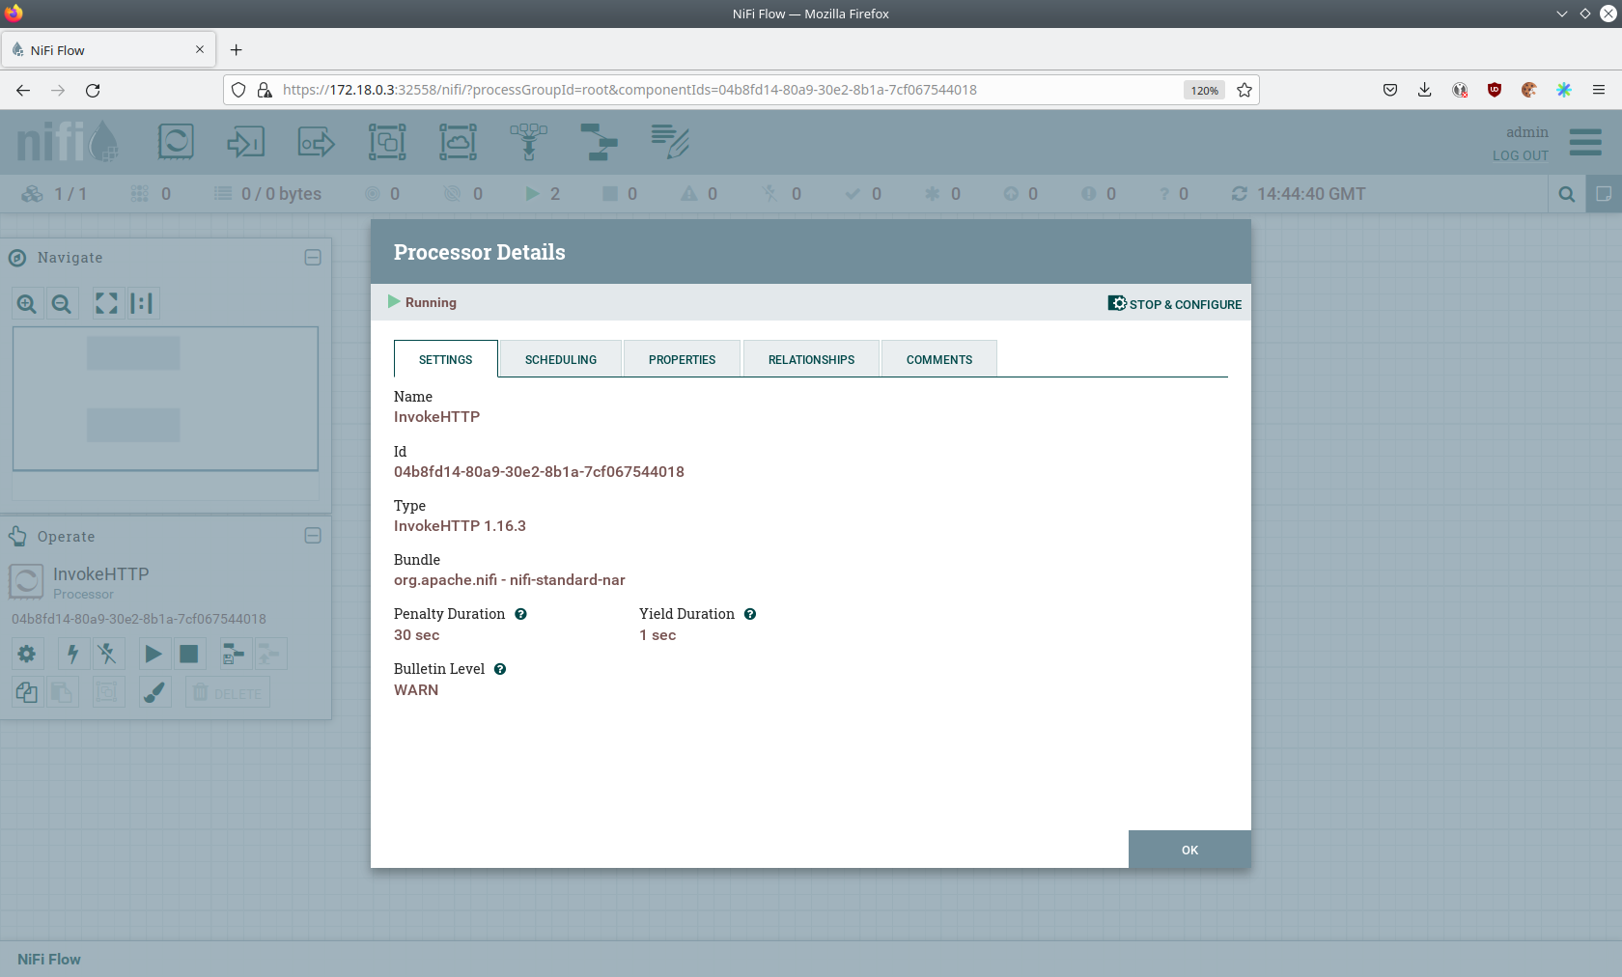Click Bulletin Level help icon
This screenshot has height=977, width=1622.
pyautogui.click(x=500, y=669)
